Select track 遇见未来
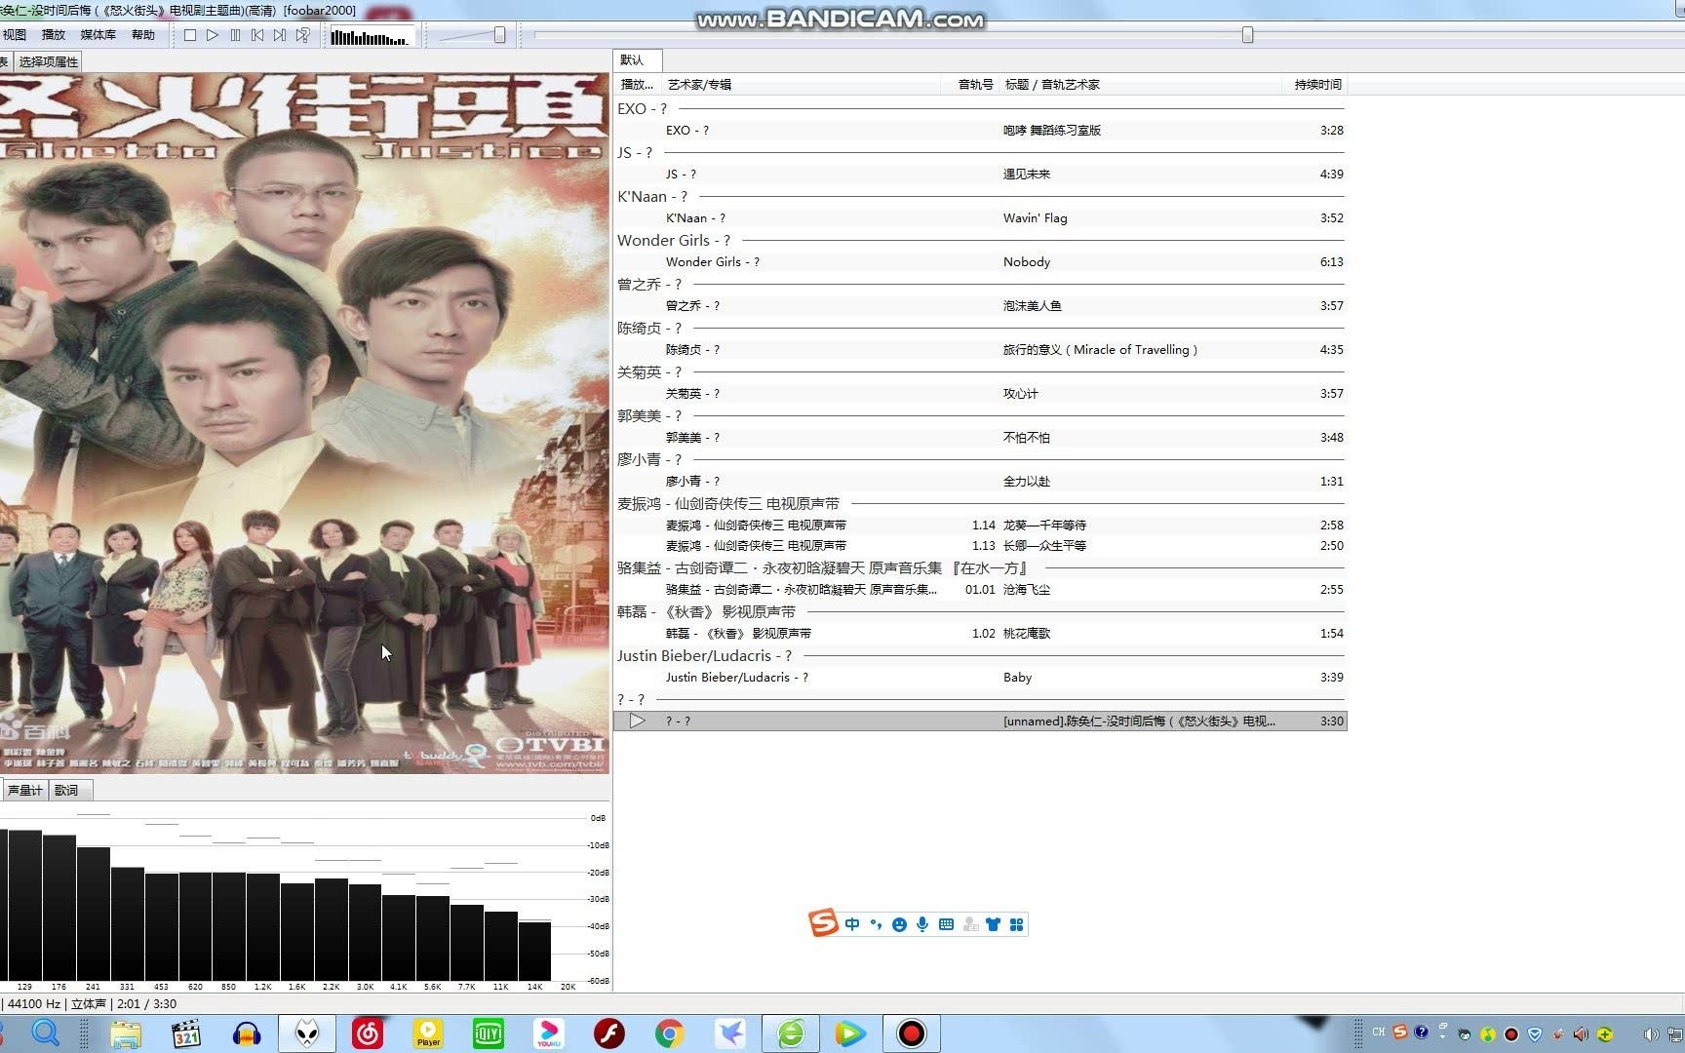Image resolution: width=1685 pixels, height=1053 pixels. coord(980,175)
